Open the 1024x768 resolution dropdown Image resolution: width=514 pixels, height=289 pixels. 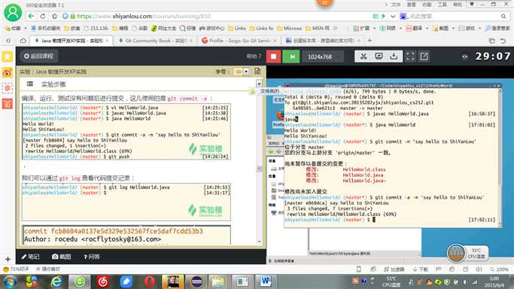pyautogui.click(x=323, y=56)
